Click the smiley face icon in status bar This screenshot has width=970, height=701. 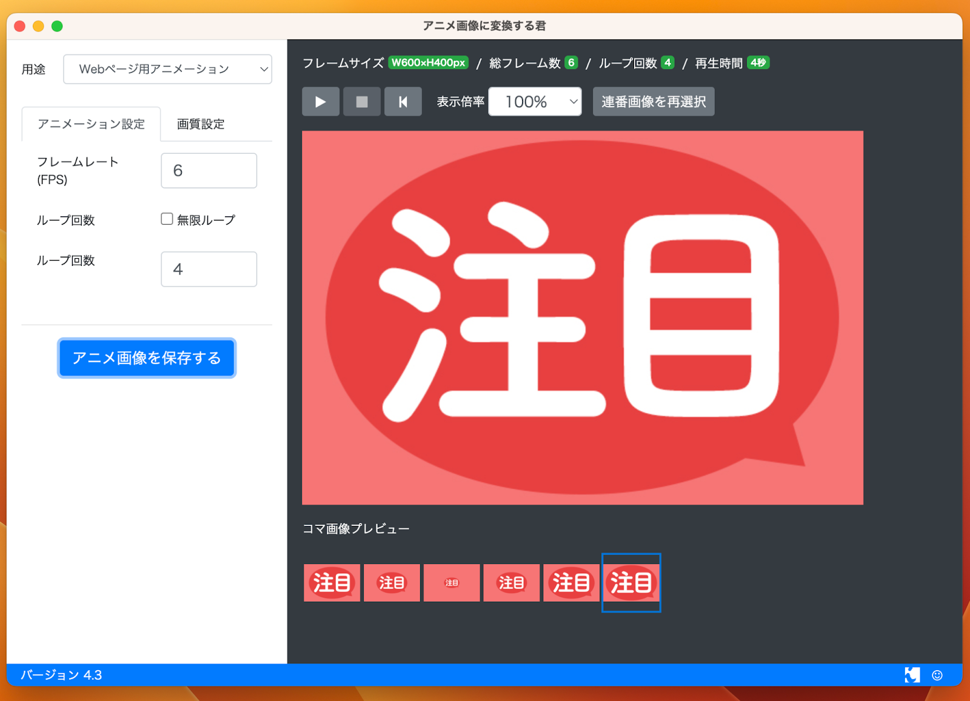pyautogui.click(x=937, y=675)
